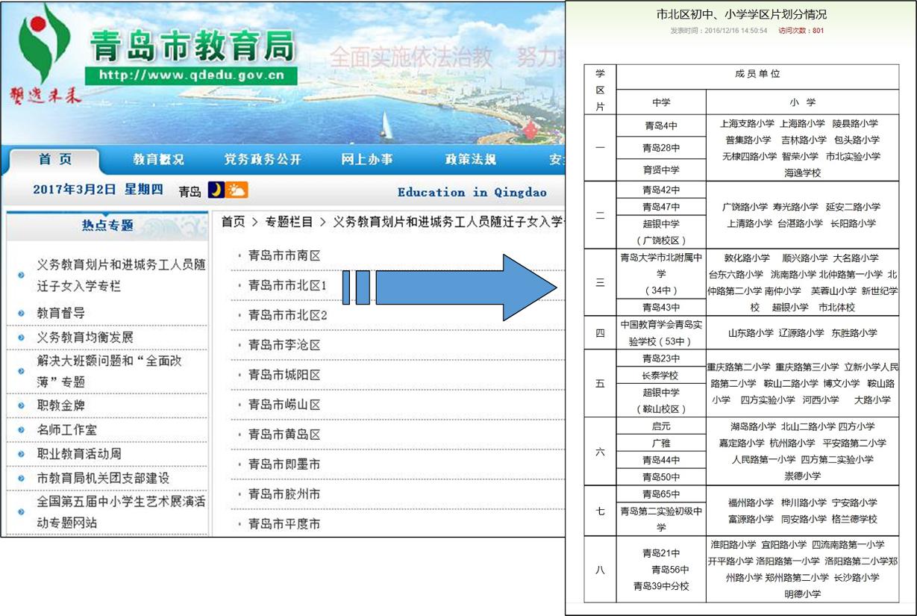
Task: Open the 党务政务公开 menu item
Action: tap(263, 160)
